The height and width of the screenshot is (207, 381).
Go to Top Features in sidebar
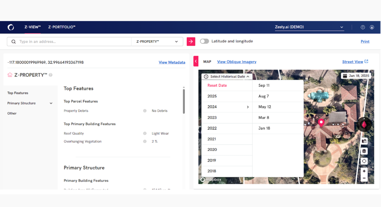tap(18, 93)
